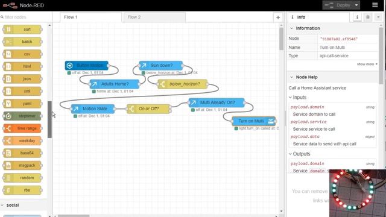Viewport: 386px width, 217px height.
Task: Click the "home at: Dec 1, 01:04" status
Action: click(x=115, y=91)
